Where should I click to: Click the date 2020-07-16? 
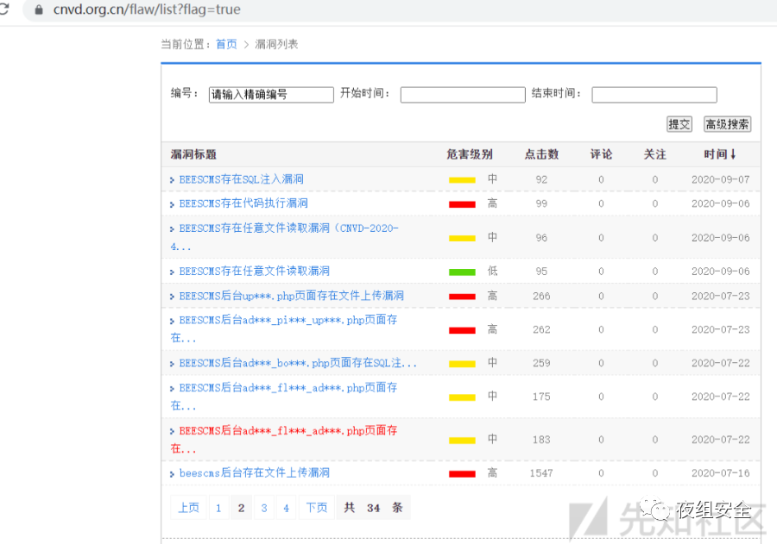(721, 473)
